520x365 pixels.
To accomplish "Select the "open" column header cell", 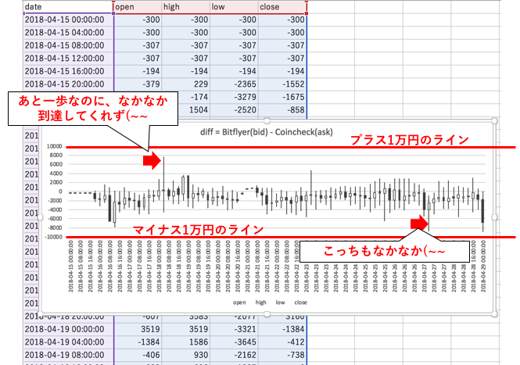I will [x=138, y=7].
